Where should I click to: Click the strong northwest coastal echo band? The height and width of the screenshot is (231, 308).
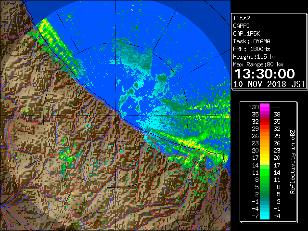coord(56,44)
